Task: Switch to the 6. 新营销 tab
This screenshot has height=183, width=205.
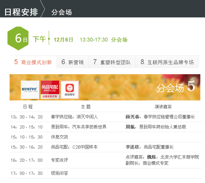Action: click(73, 62)
